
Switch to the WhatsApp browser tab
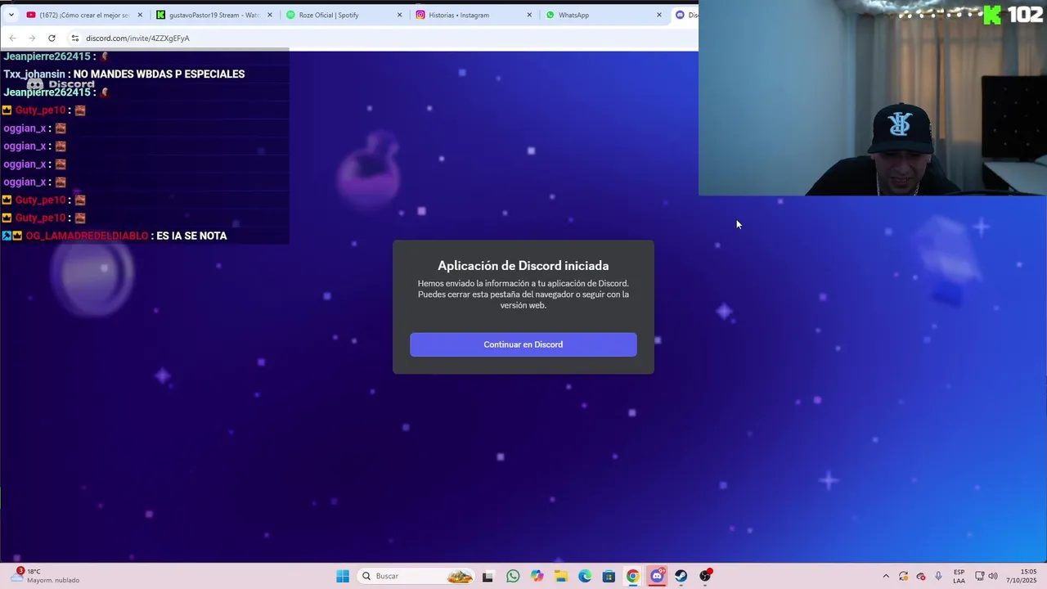603,15
